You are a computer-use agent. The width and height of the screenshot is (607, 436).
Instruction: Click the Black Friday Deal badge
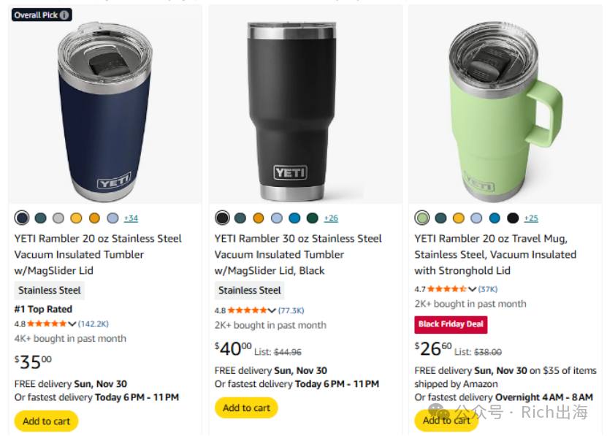click(451, 324)
